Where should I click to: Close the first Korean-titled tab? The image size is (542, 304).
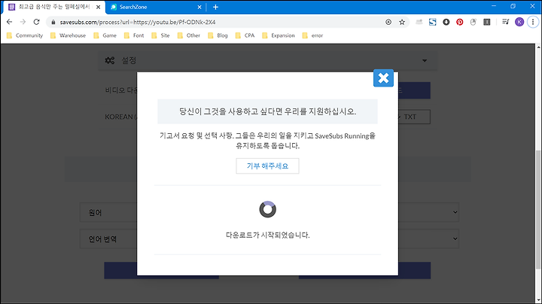pos(98,7)
